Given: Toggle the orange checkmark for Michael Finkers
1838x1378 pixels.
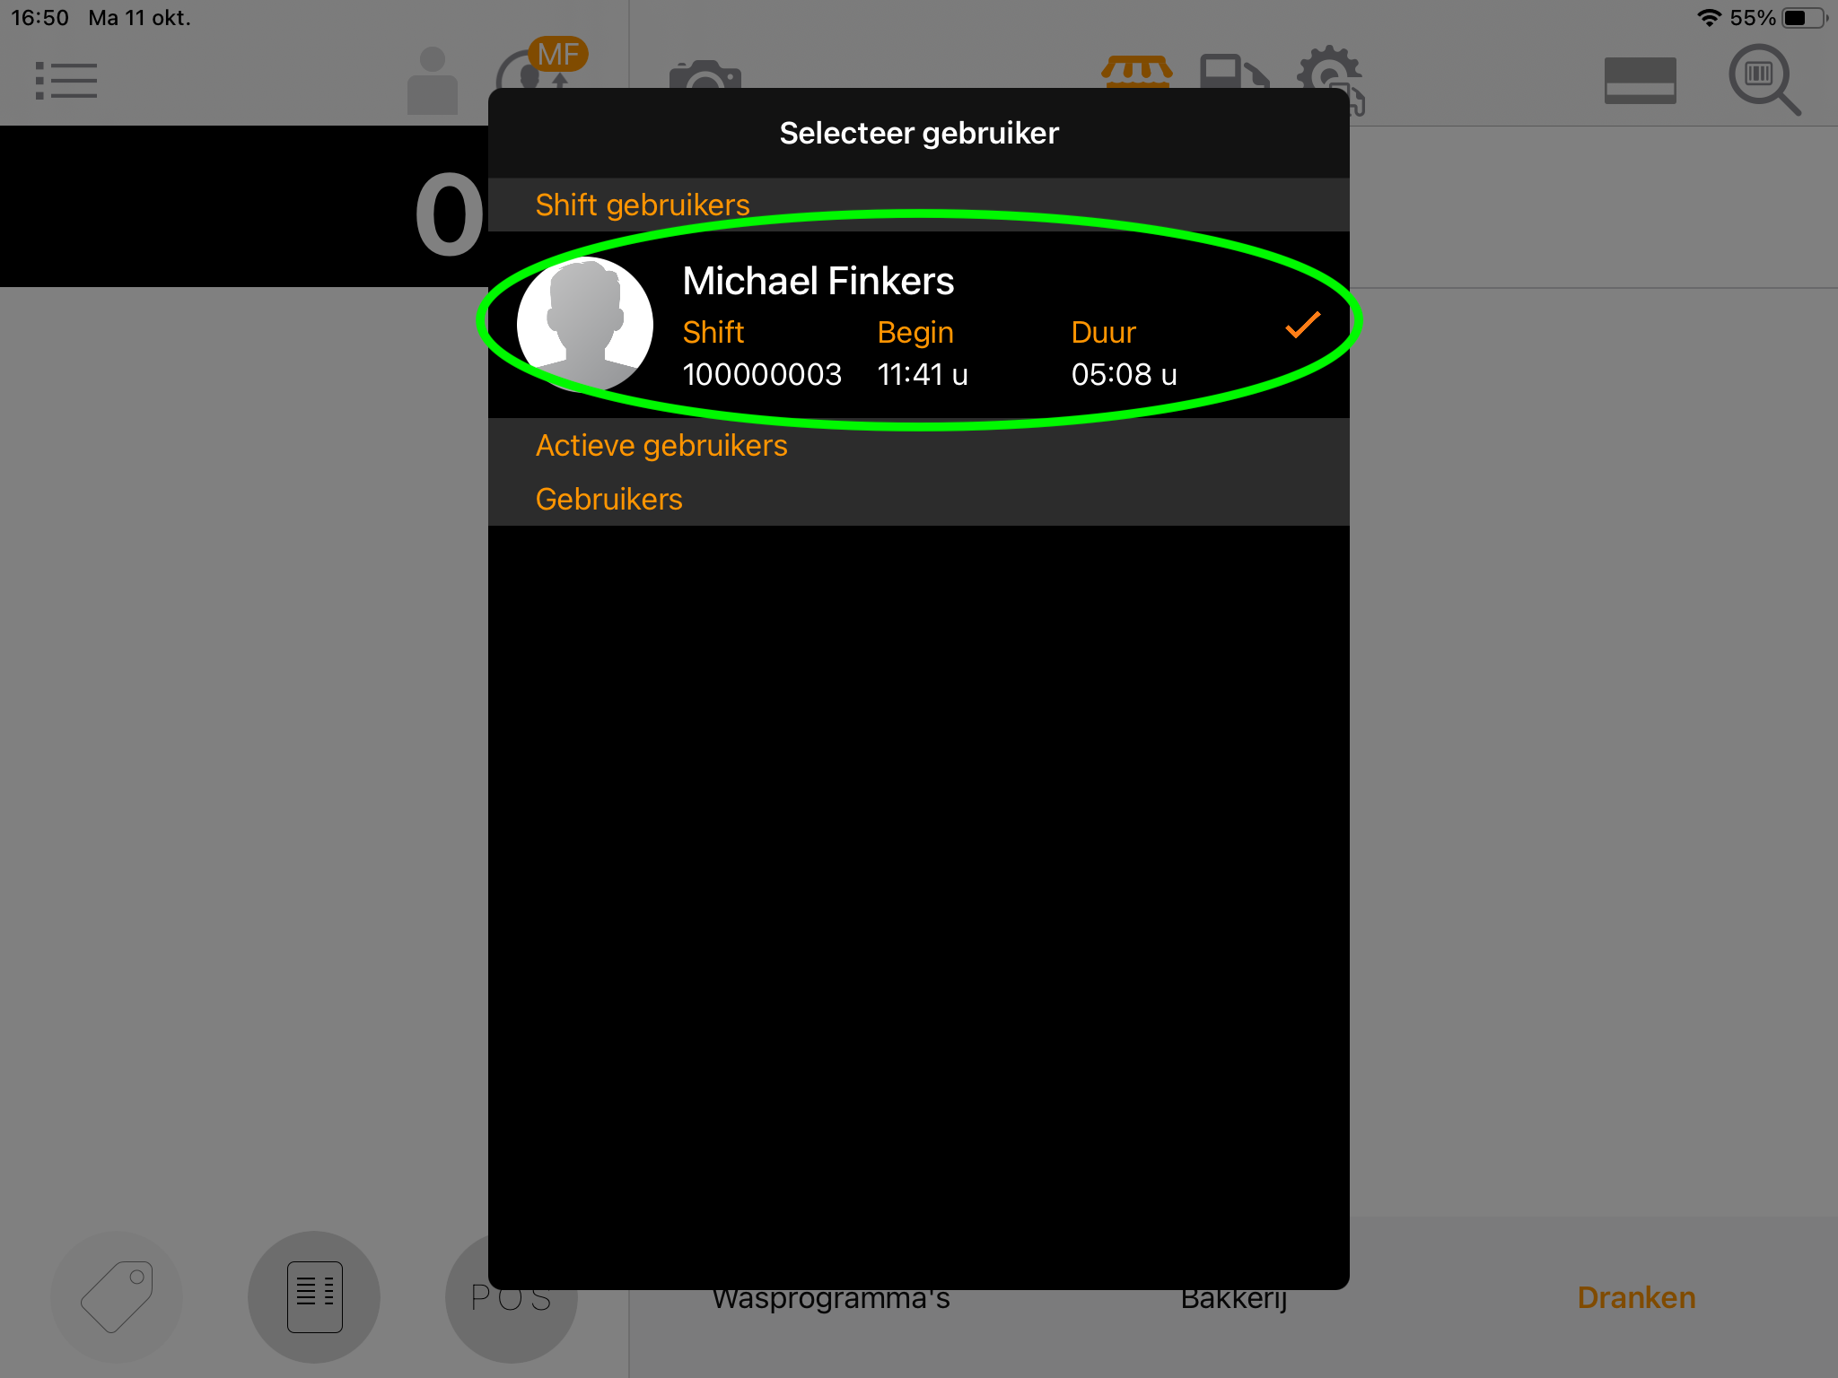Looking at the screenshot, I should [1303, 325].
